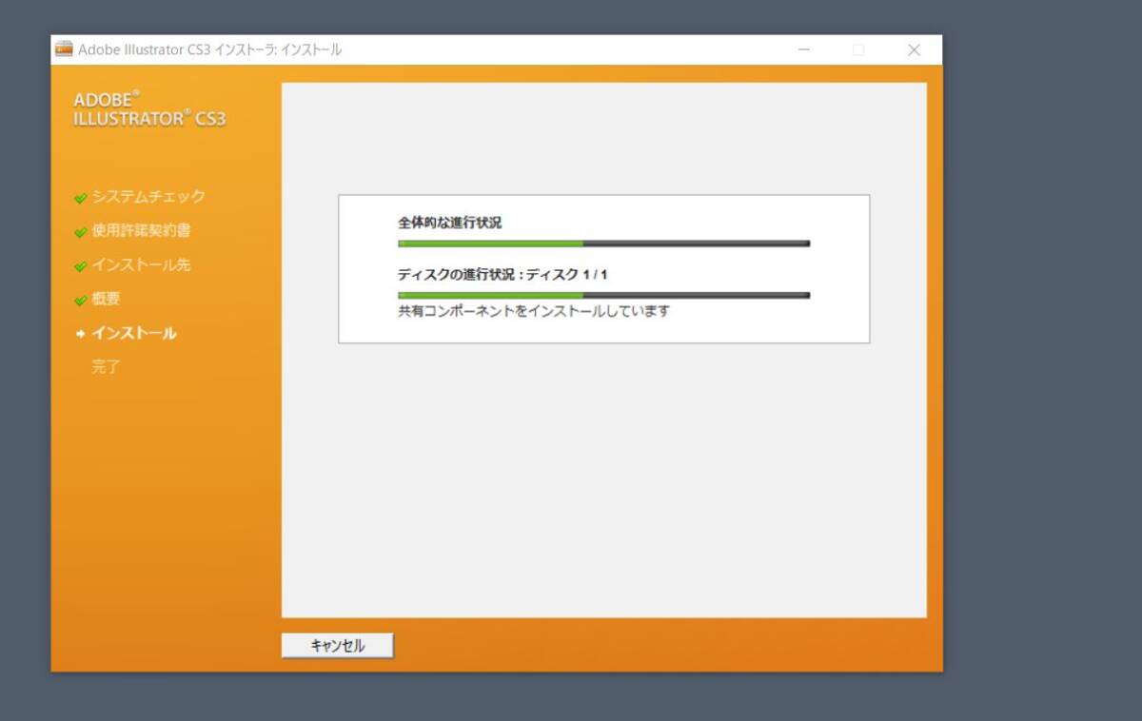Click the green checkmark beside システムチェック
Screen dimensions: 1142x721
coord(81,199)
